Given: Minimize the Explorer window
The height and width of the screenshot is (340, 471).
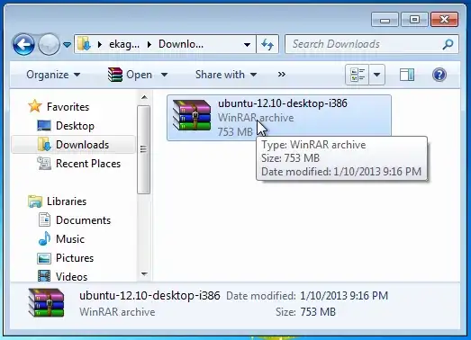Looking at the screenshot, I should (385, 20).
